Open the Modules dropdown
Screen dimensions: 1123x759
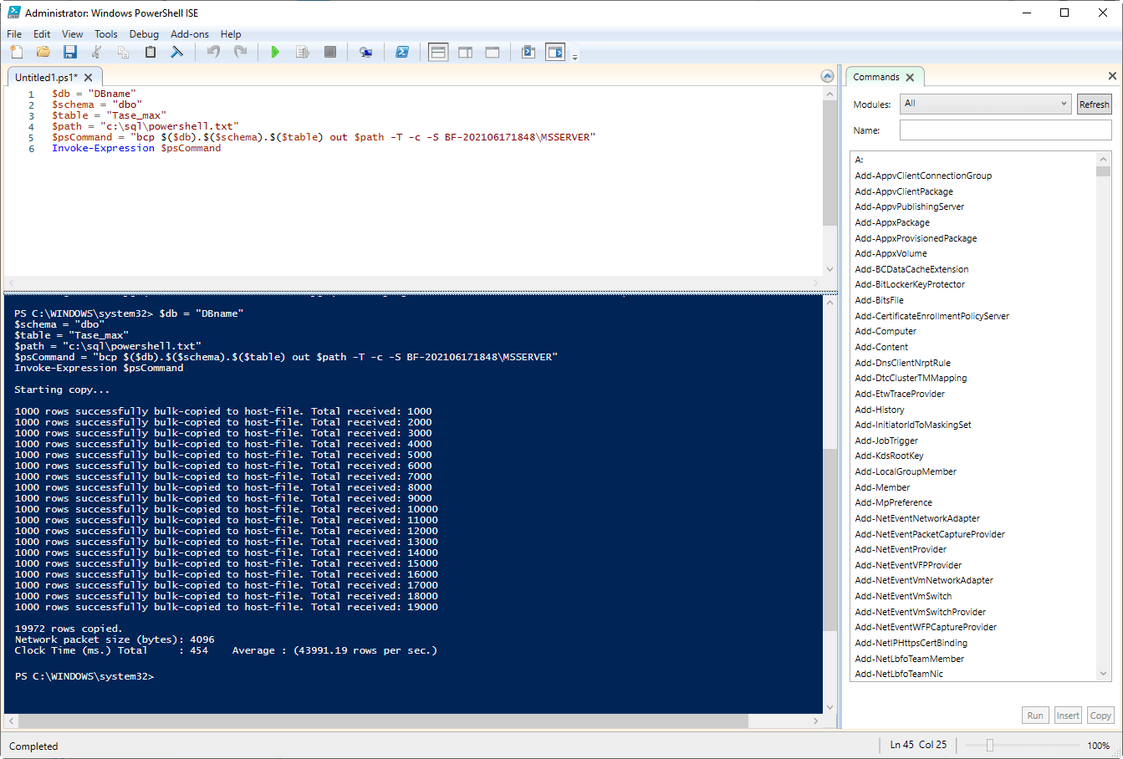point(986,104)
